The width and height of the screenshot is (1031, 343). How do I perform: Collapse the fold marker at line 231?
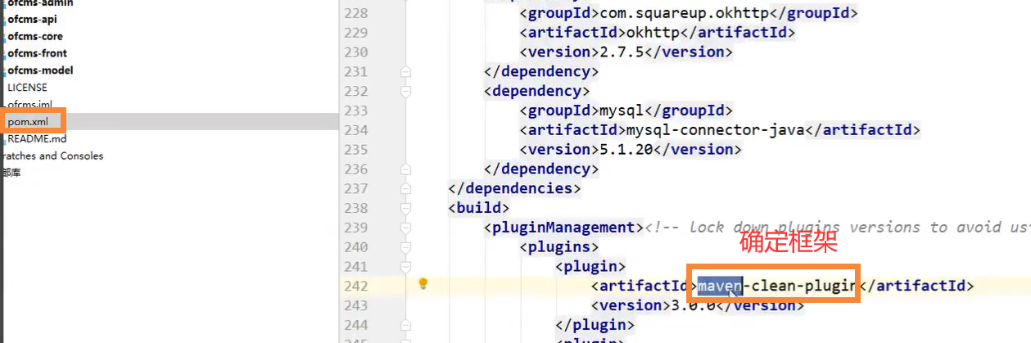(x=405, y=72)
